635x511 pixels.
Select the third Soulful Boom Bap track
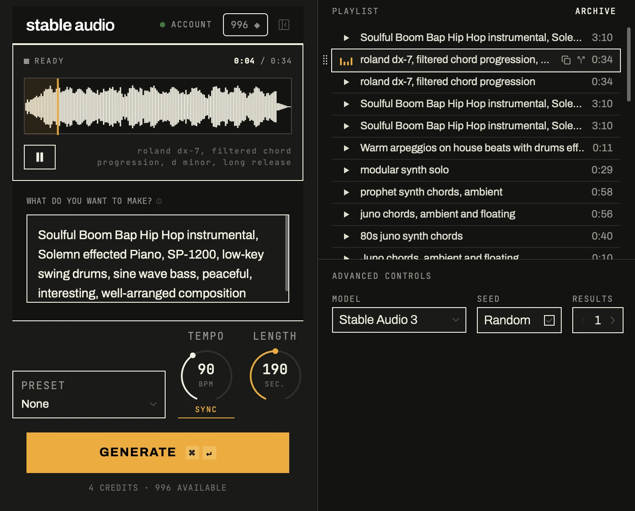(476, 126)
